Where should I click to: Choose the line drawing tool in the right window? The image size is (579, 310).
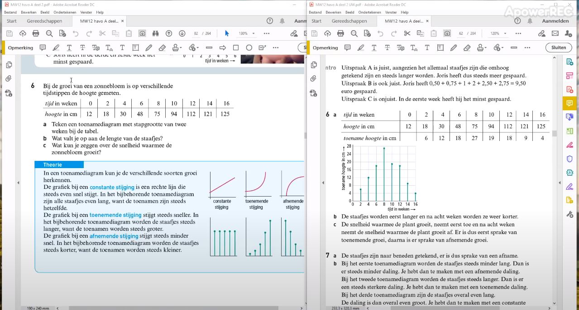(x=514, y=47)
